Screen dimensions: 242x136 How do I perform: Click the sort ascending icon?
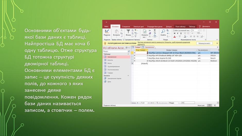pyautogui.click(x=133, y=30)
